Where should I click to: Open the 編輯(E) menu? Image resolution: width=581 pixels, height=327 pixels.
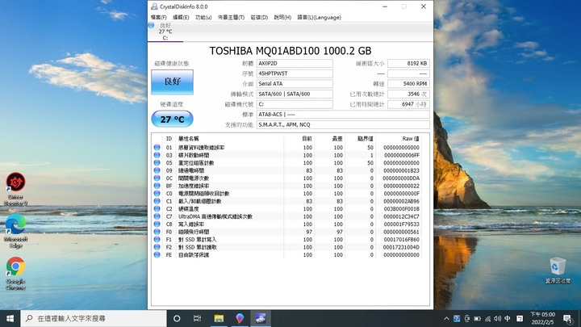[181, 18]
